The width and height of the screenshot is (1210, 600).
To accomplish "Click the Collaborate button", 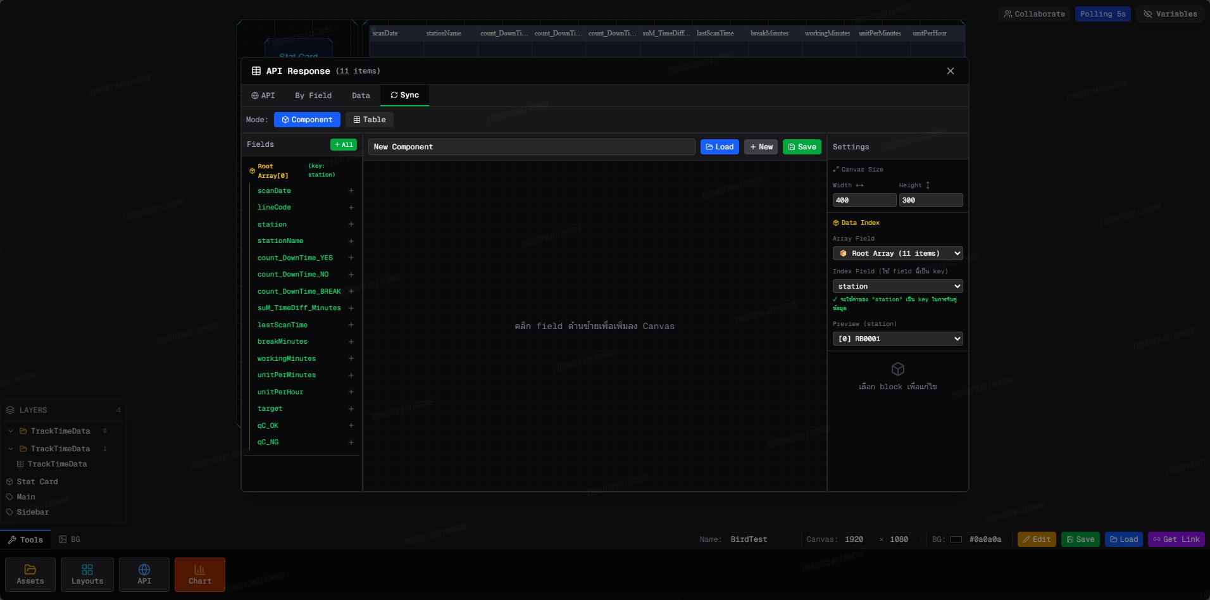I will pyautogui.click(x=1034, y=14).
